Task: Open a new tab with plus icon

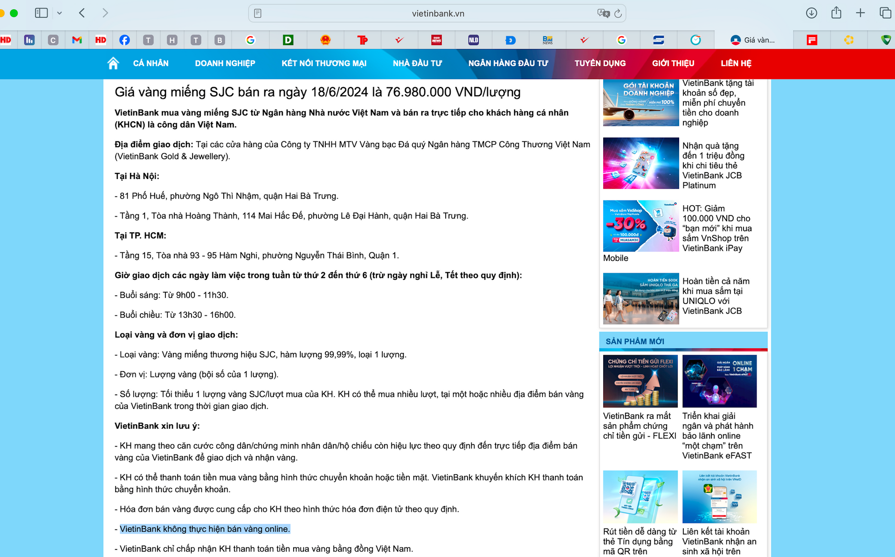Action: click(x=861, y=13)
